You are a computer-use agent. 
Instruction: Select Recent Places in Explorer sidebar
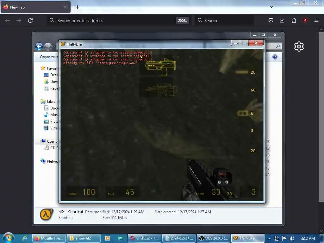(x=51, y=88)
